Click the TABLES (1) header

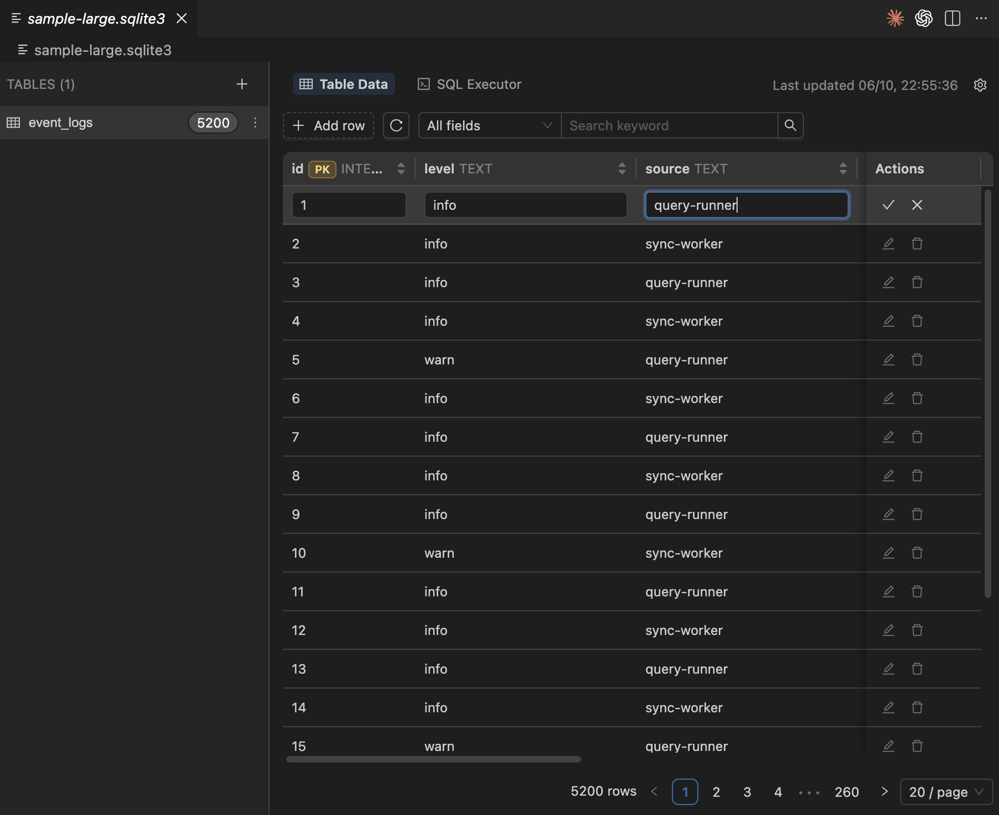[41, 84]
